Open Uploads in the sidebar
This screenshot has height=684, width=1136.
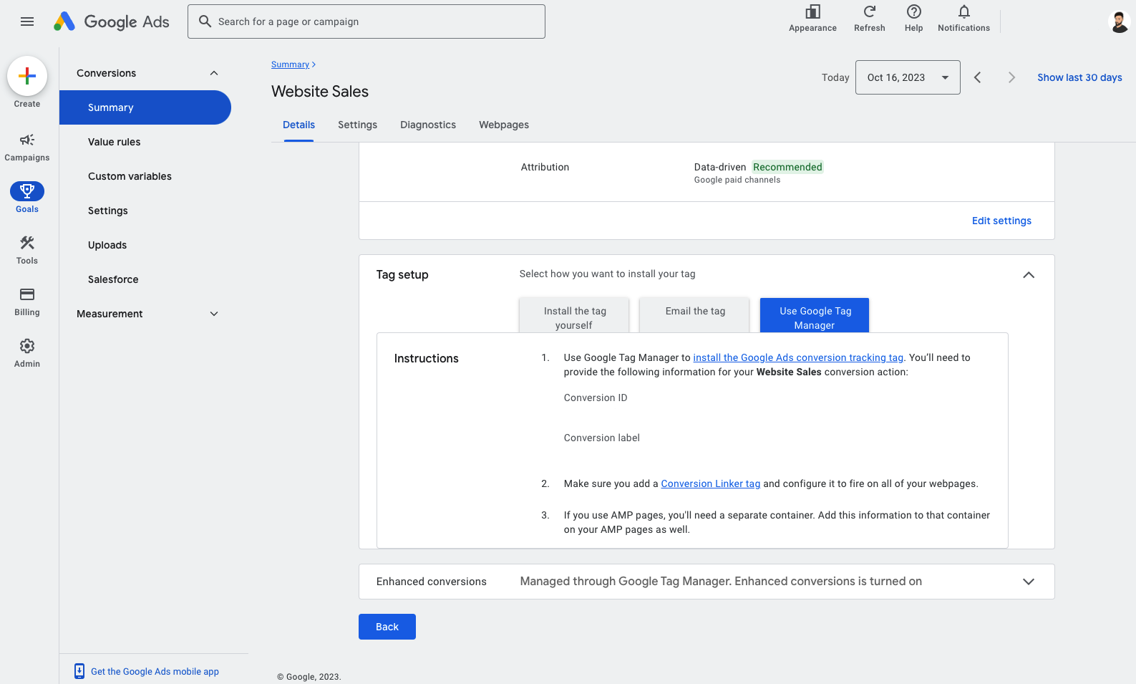(145, 245)
